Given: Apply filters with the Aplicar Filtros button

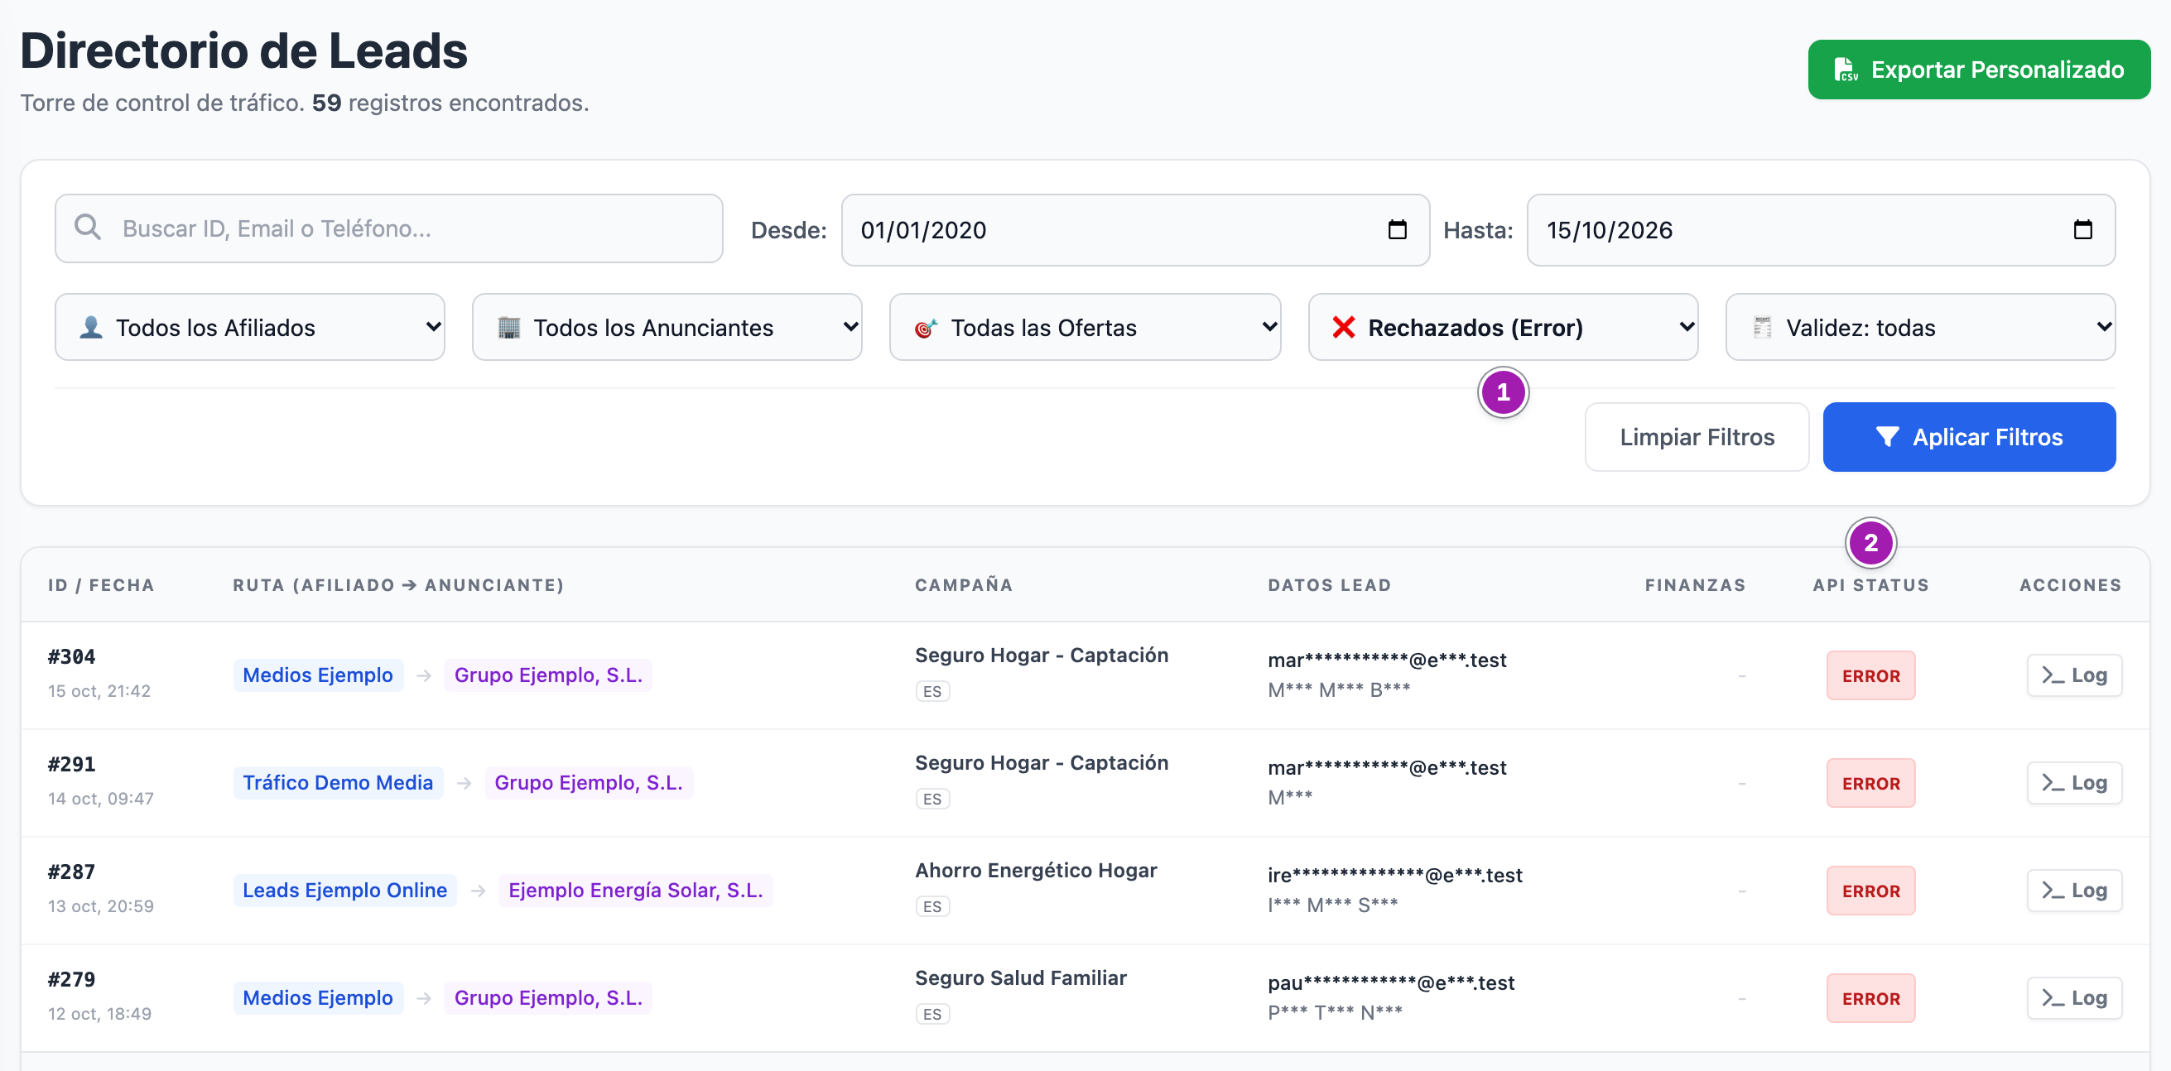Looking at the screenshot, I should [x=1969, y=436].
